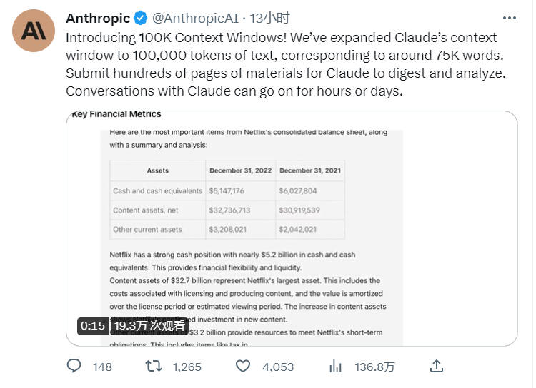
Task: Click the retweet arrows icon
Action: (x=154, y=367)
